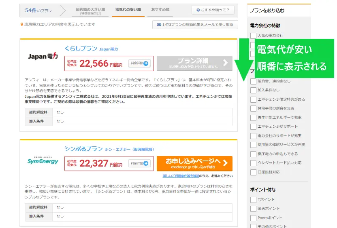Click the plus icon on シンぷるプラン's 料金詳細
The width and height of the screenshot is (337, 228).
tap(146, 164)
